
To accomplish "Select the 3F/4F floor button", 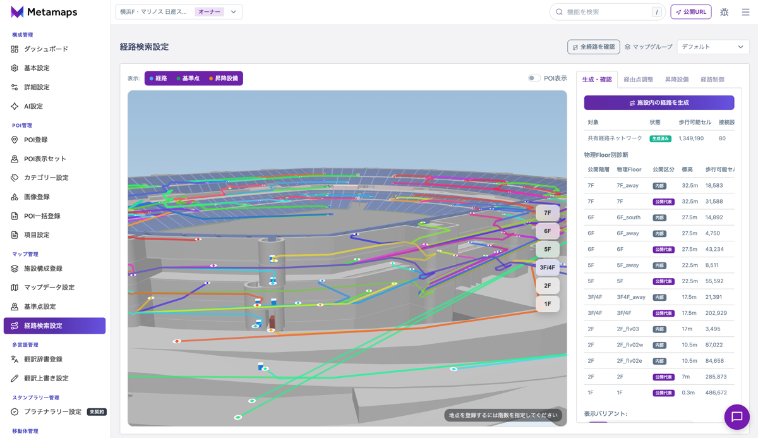I will pos(548,267).
